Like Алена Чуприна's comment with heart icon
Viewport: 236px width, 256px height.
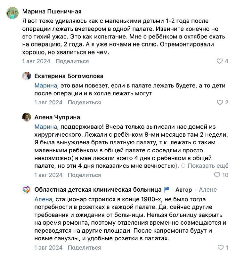pos(217,175)
